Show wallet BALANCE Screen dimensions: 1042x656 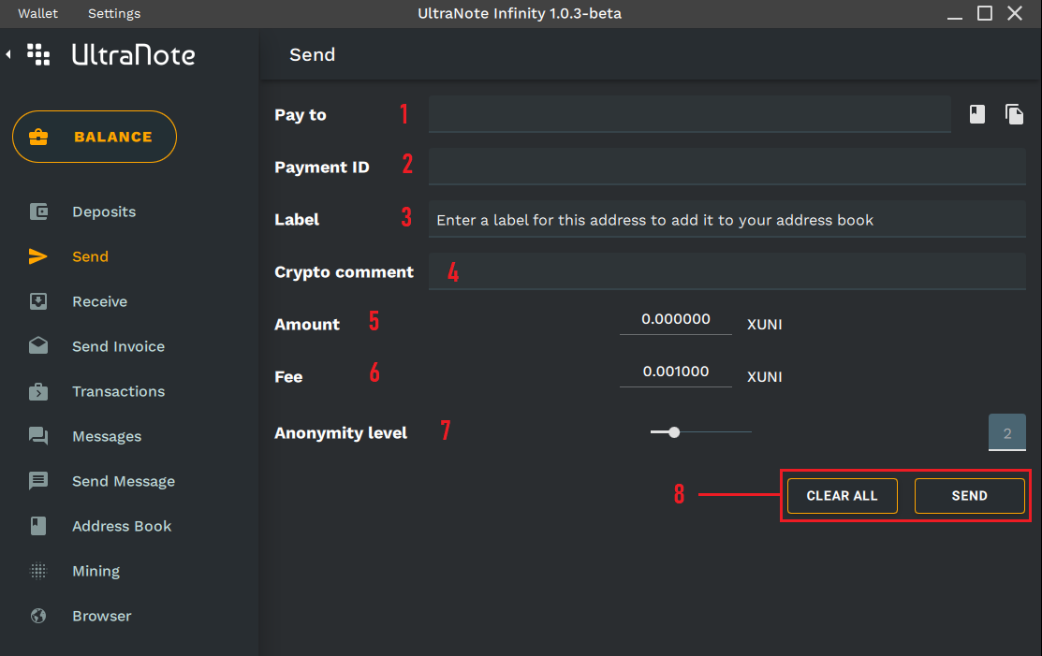click(x=95, y=137)
